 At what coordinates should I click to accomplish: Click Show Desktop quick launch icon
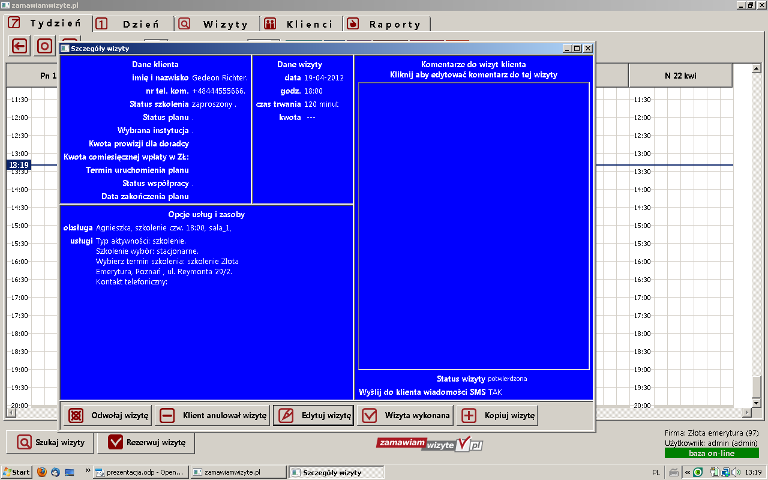[70, 472]
